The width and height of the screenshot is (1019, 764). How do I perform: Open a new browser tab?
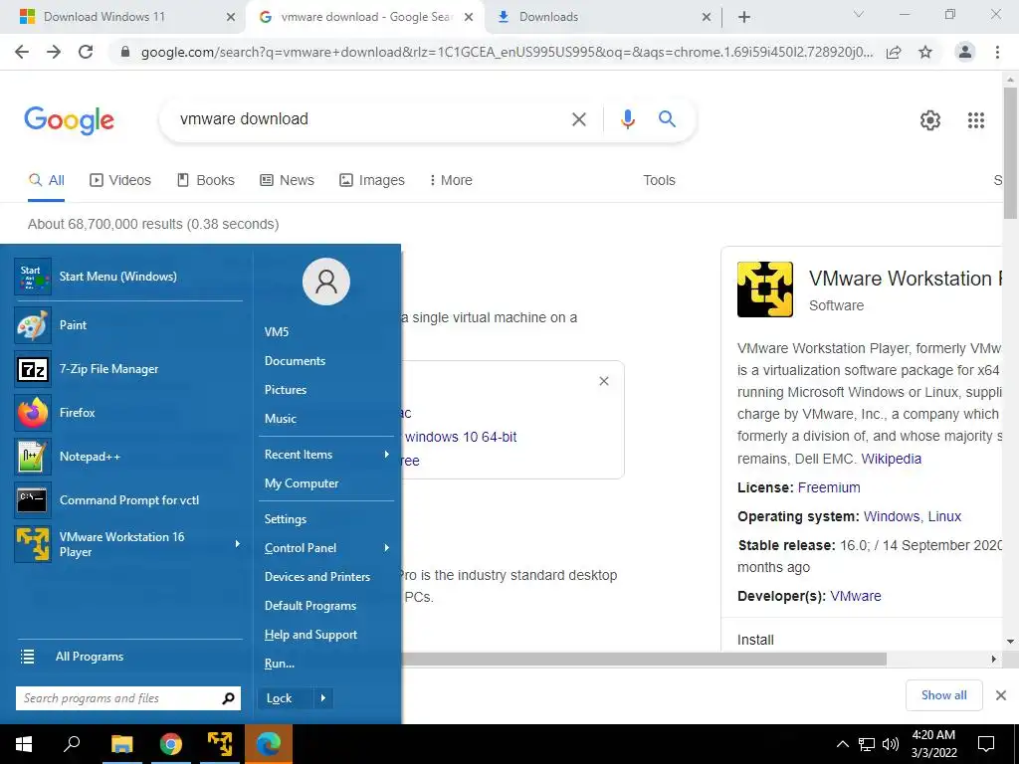pyautogui.click(x=744, y=17)
